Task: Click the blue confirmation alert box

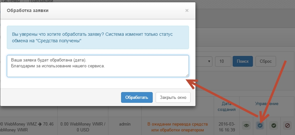Action: click(98, 37)
